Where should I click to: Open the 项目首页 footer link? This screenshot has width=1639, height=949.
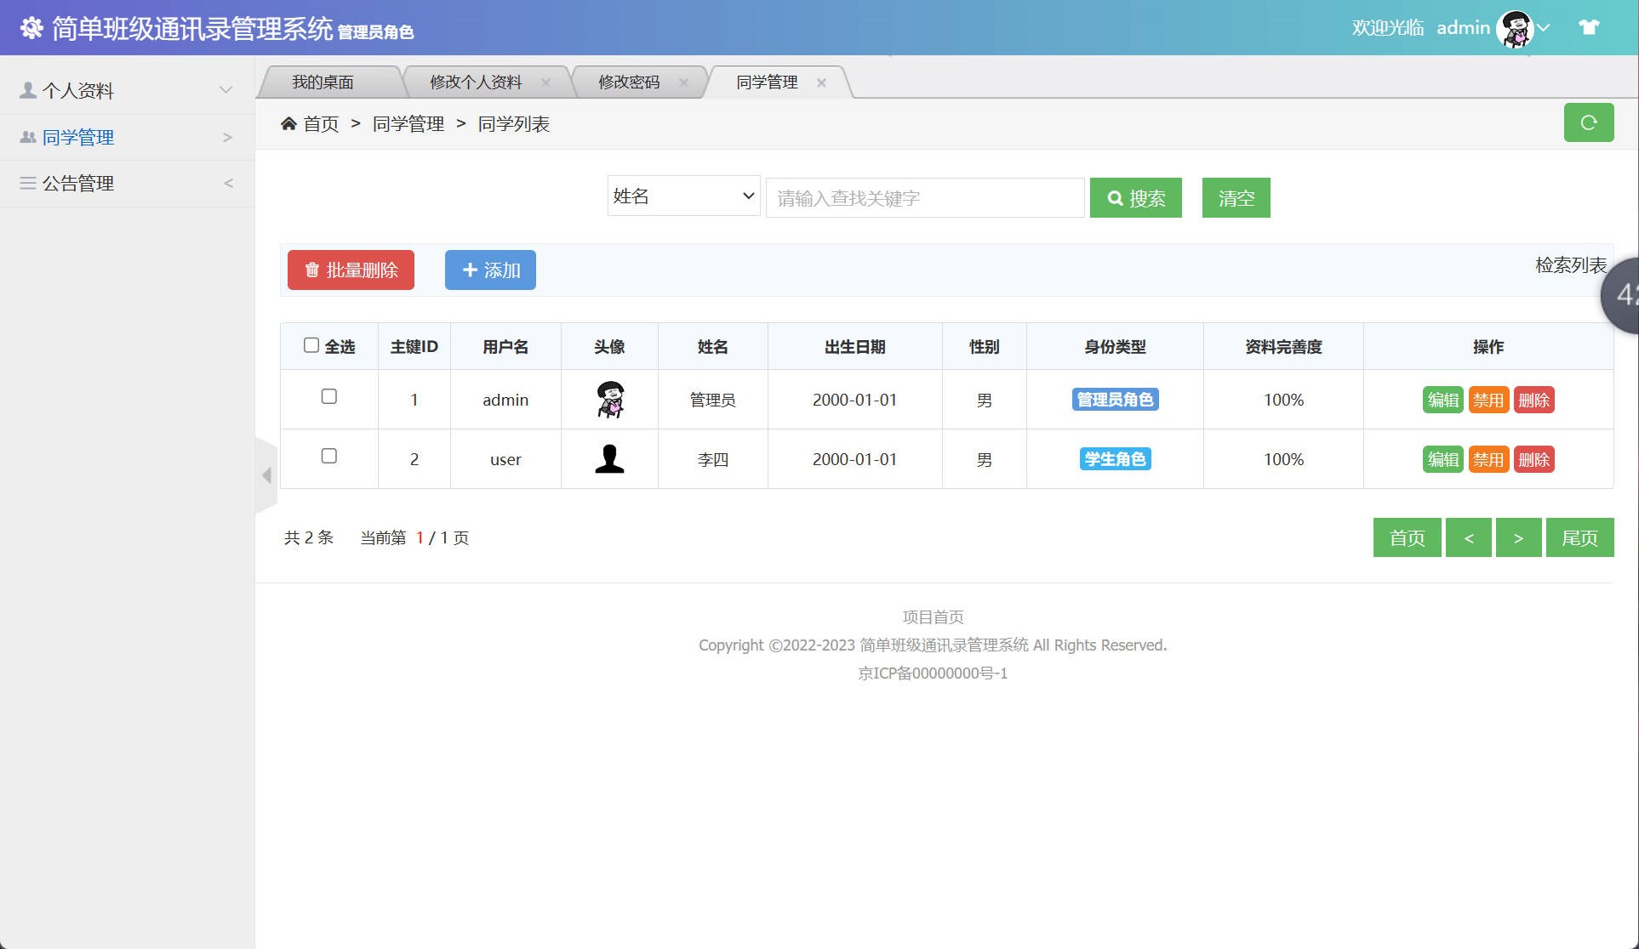(x=933, y=617)
